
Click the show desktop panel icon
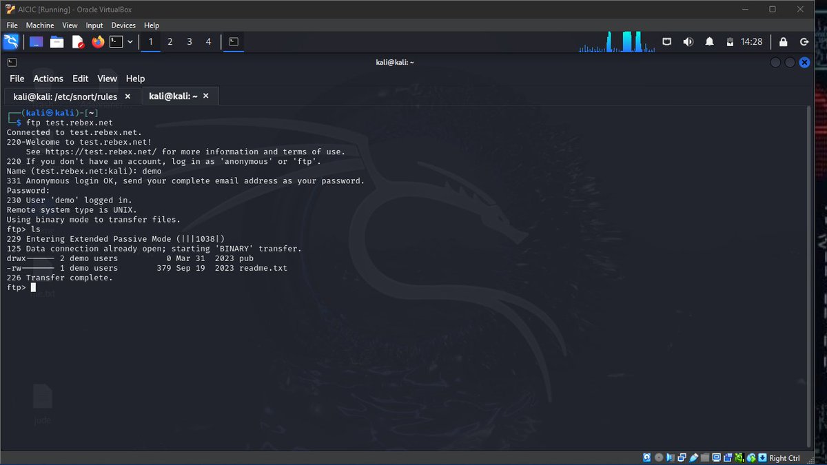(x=36, y=42)
